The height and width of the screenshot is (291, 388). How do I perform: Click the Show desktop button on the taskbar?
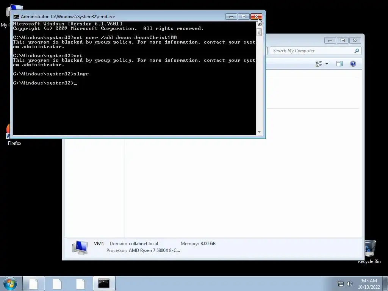point(385,284)
